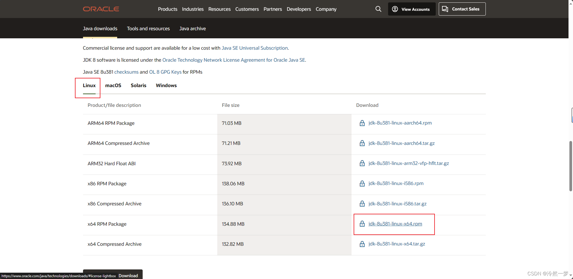Click lock icon beside jdk-8u381-linux-x64.rpm

[x=362, y=224]
